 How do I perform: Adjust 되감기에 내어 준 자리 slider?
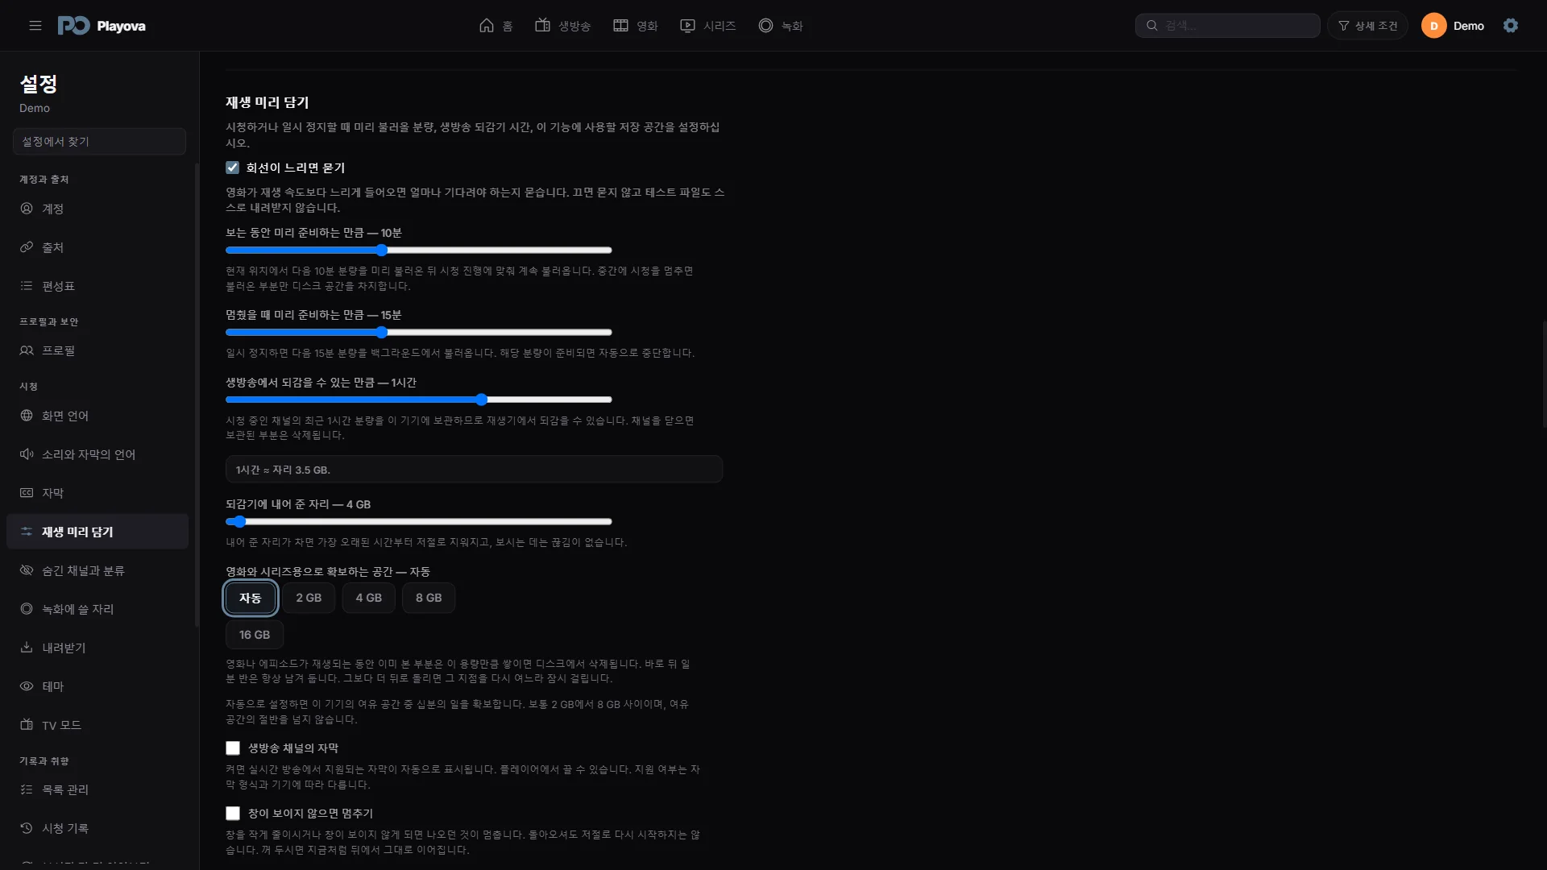[x=419, y=522]
